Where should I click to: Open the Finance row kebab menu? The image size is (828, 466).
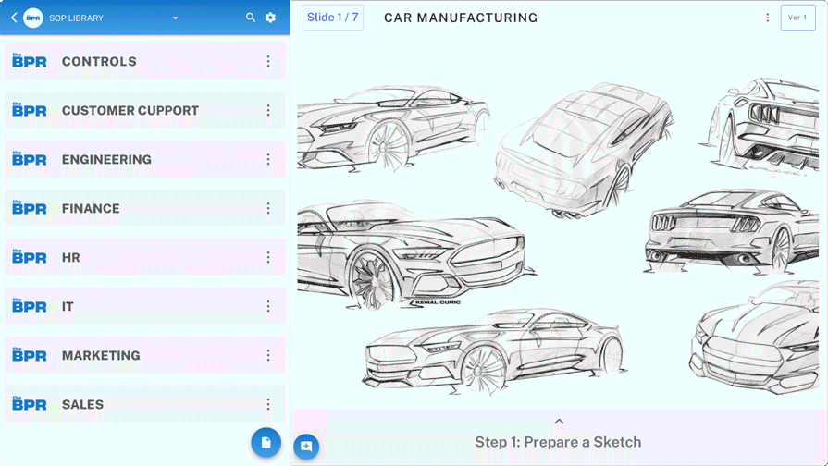click(x=268, y=208)
